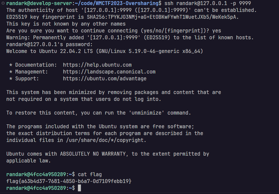Click the help.ubuntu.com documentation link
Screen dimensions: 279x194
coord(97,65)
